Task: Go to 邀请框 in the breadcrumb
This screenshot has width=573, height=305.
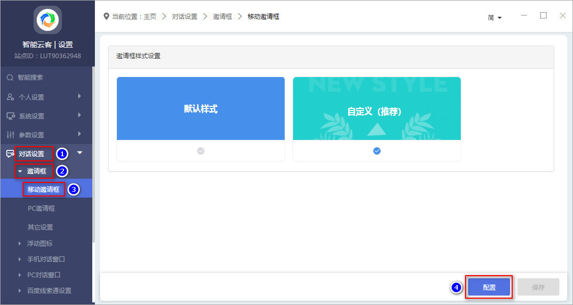Action: coord(223,16)
